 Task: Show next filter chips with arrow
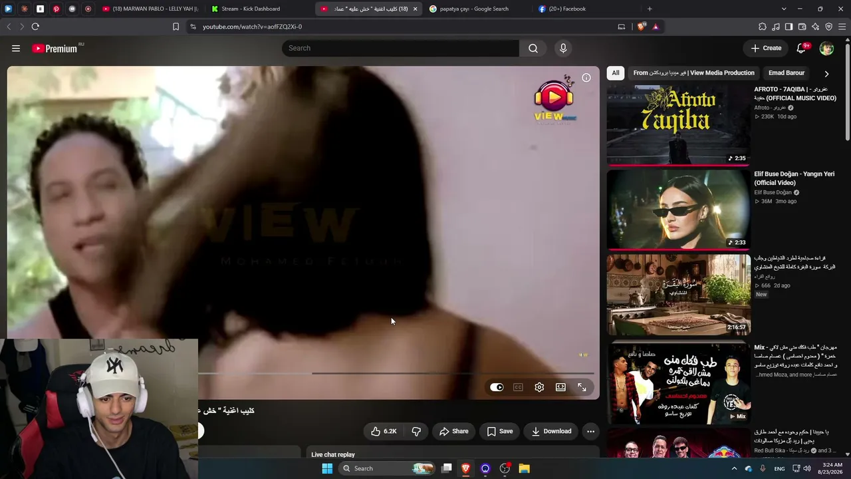tap(826, 73)
